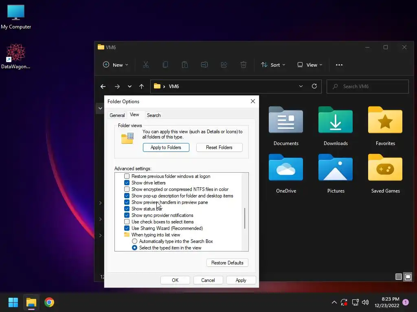Open the Windows Start menu
The height and width of the screenshot is (312, 417).
[13, 302]
